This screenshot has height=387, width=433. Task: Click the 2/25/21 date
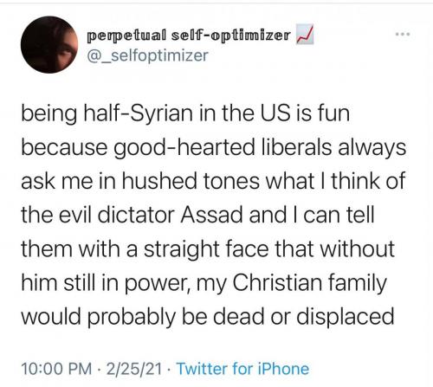click(x=134, y=369)
